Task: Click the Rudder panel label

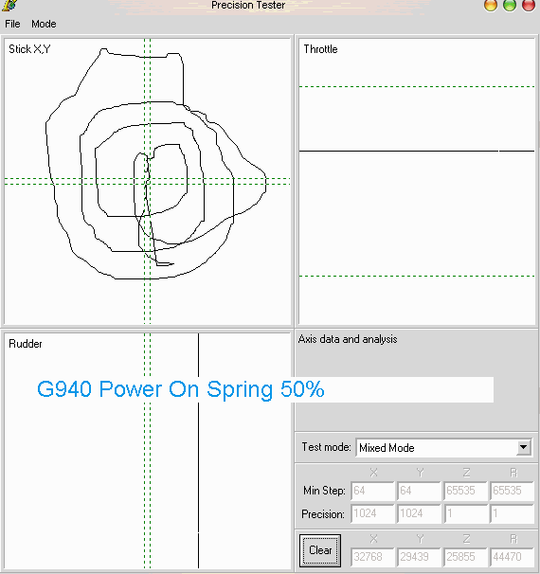Action: click(x=26, y=344)
